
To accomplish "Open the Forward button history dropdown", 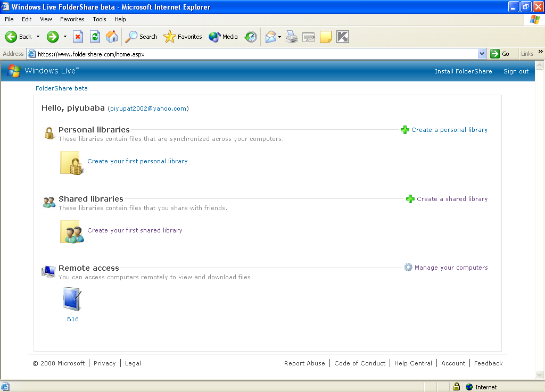I will click(65, 37).
